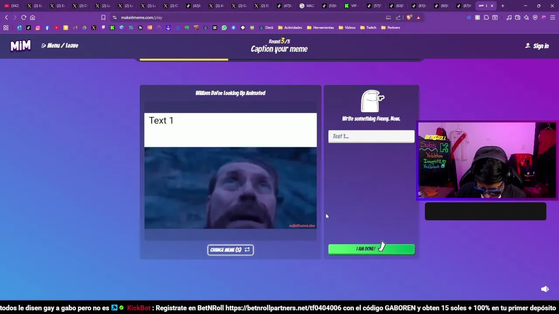The height and width of the screenshot is (314, 559).
Task: Open the extensions puzzle icon
Action: click(x=486, y=17)
